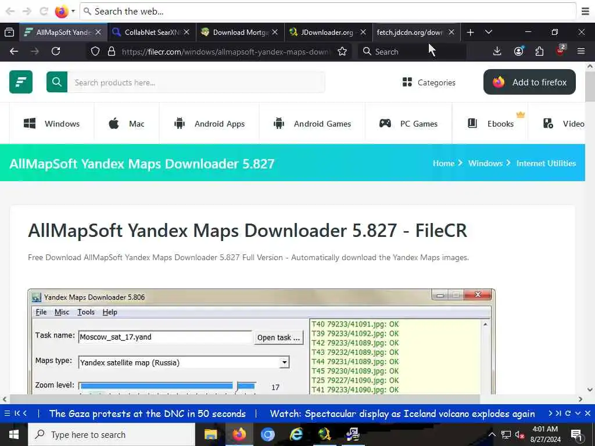Reload the page
595x446 pixels.
tap(56, 51)
